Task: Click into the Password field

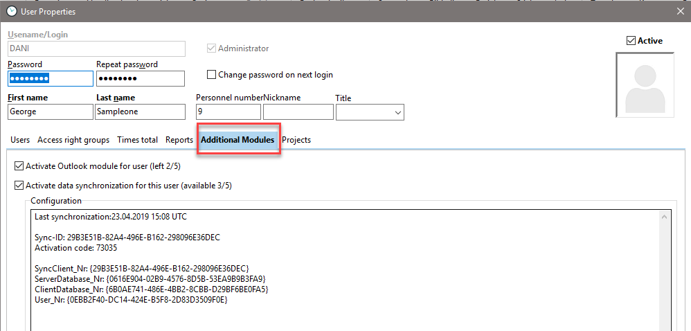Action: pos(50,78)
